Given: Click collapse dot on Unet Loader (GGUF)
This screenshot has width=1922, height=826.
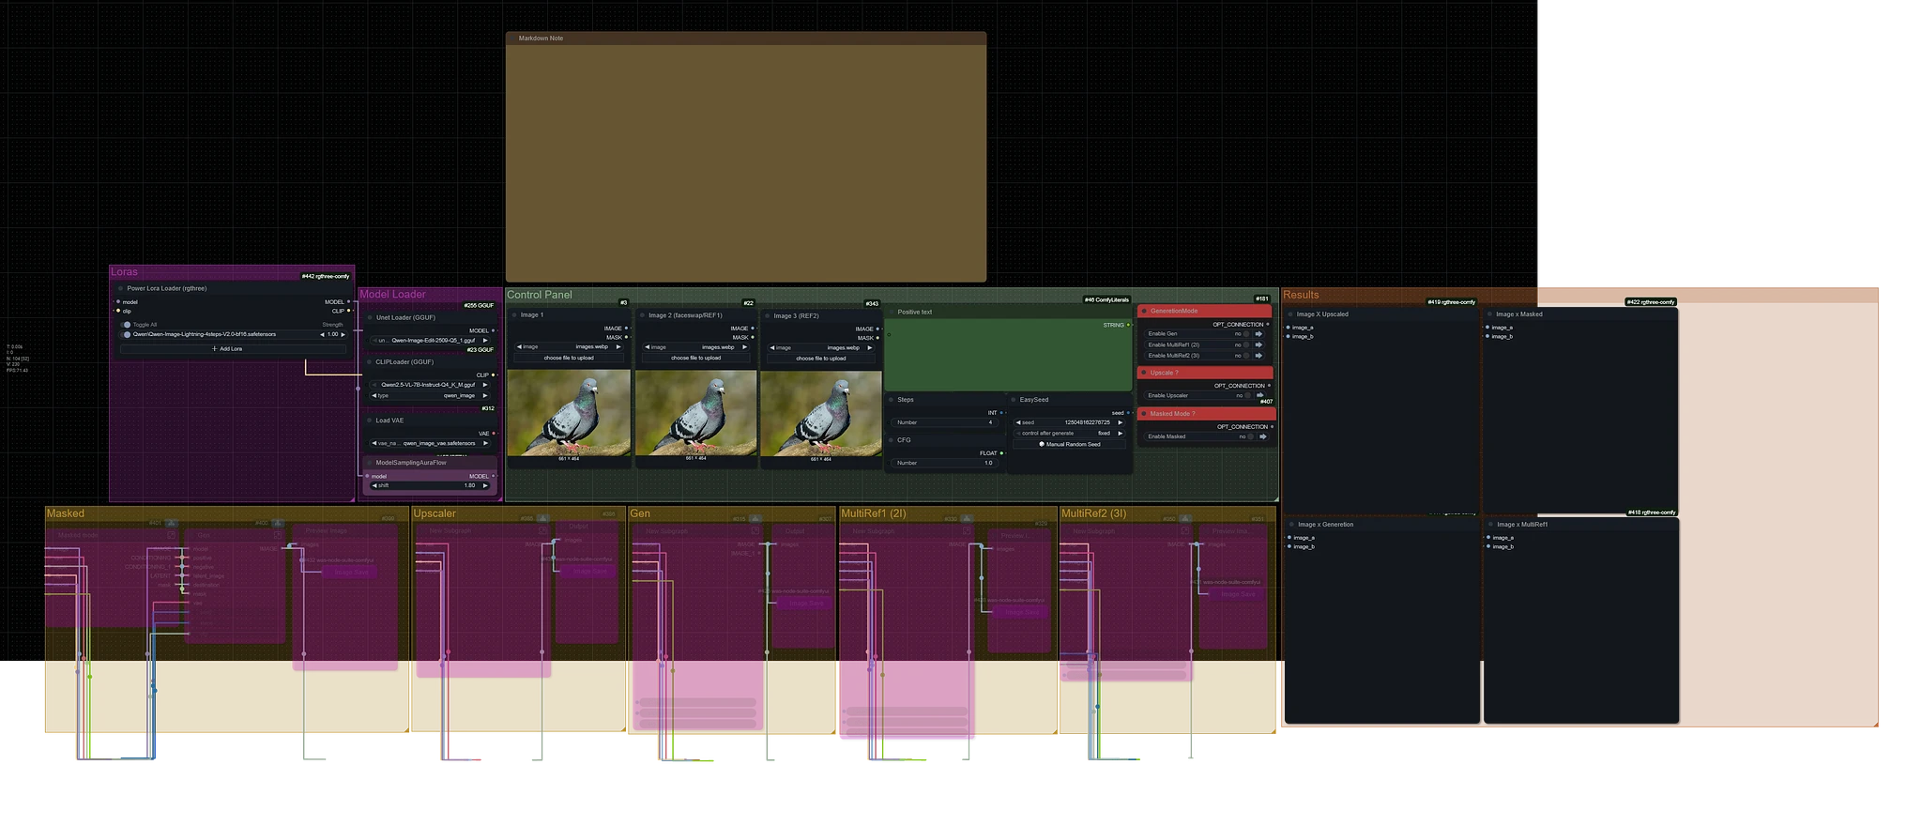Looking at the screenshot, I should click(x=370, y=318).
